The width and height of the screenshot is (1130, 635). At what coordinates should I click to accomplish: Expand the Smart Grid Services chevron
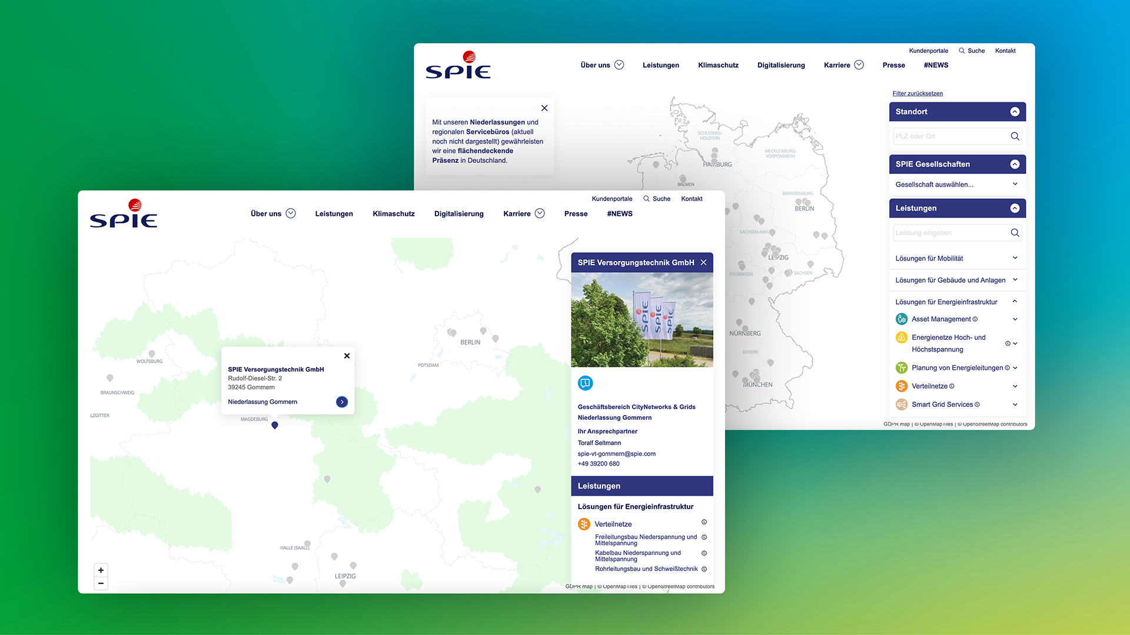click(x=1015, y=405)
